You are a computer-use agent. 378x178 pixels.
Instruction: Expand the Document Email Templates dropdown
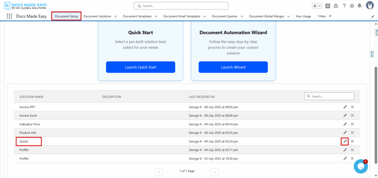pos(205,17)
